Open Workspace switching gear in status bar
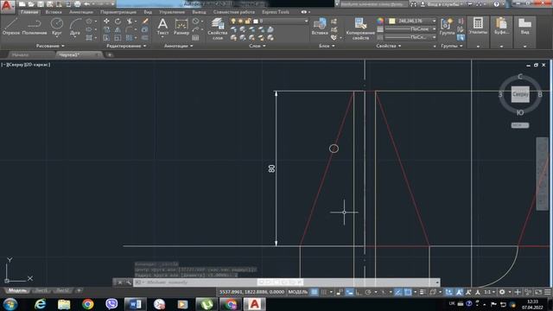 click(x=502, y=292)
